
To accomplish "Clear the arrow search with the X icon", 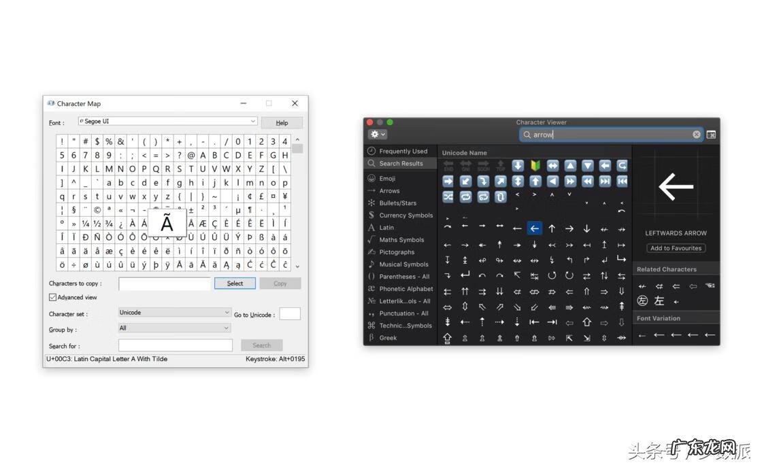I will 696,135.
